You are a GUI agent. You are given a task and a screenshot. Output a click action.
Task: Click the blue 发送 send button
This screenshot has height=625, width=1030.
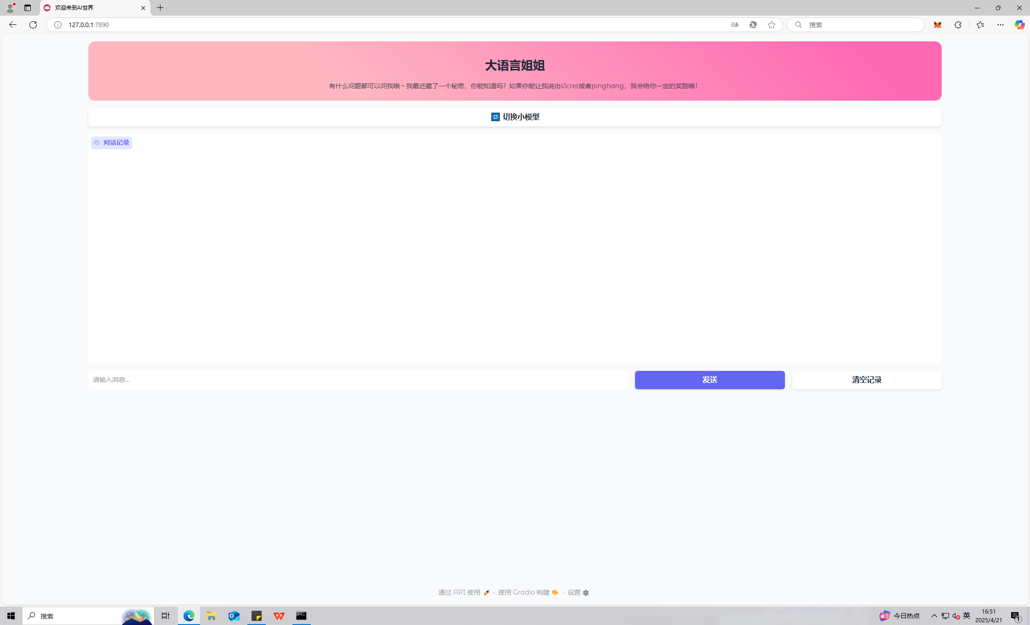coord(710,380)
